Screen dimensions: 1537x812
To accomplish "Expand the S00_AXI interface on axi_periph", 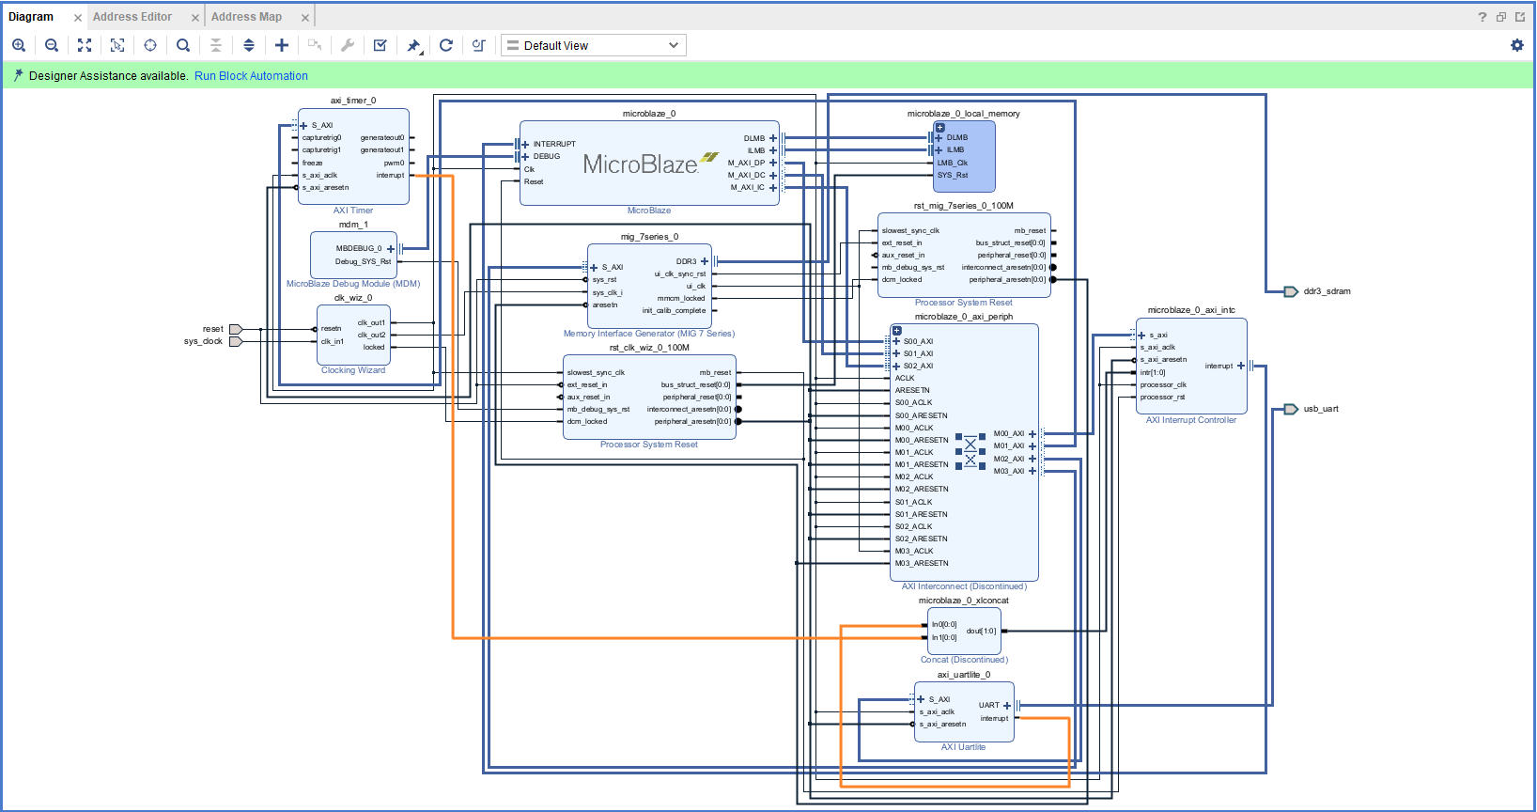I will [896, 341].
